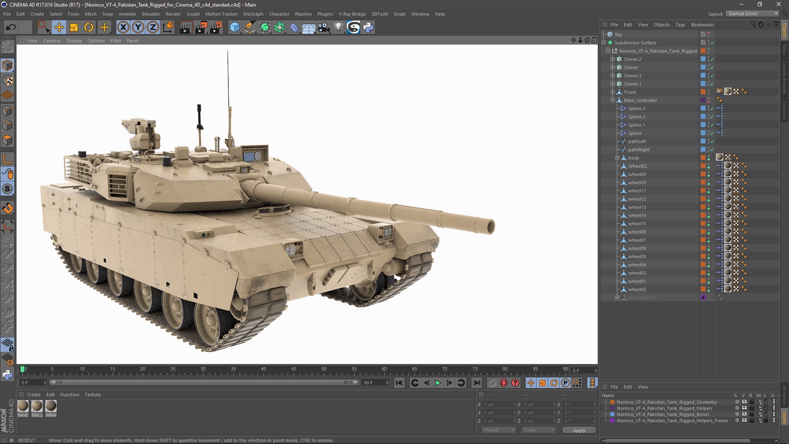Viewport: 789px width, 444px height.
Task: Open the Simulate menu
Action: [x=151, y=14]
